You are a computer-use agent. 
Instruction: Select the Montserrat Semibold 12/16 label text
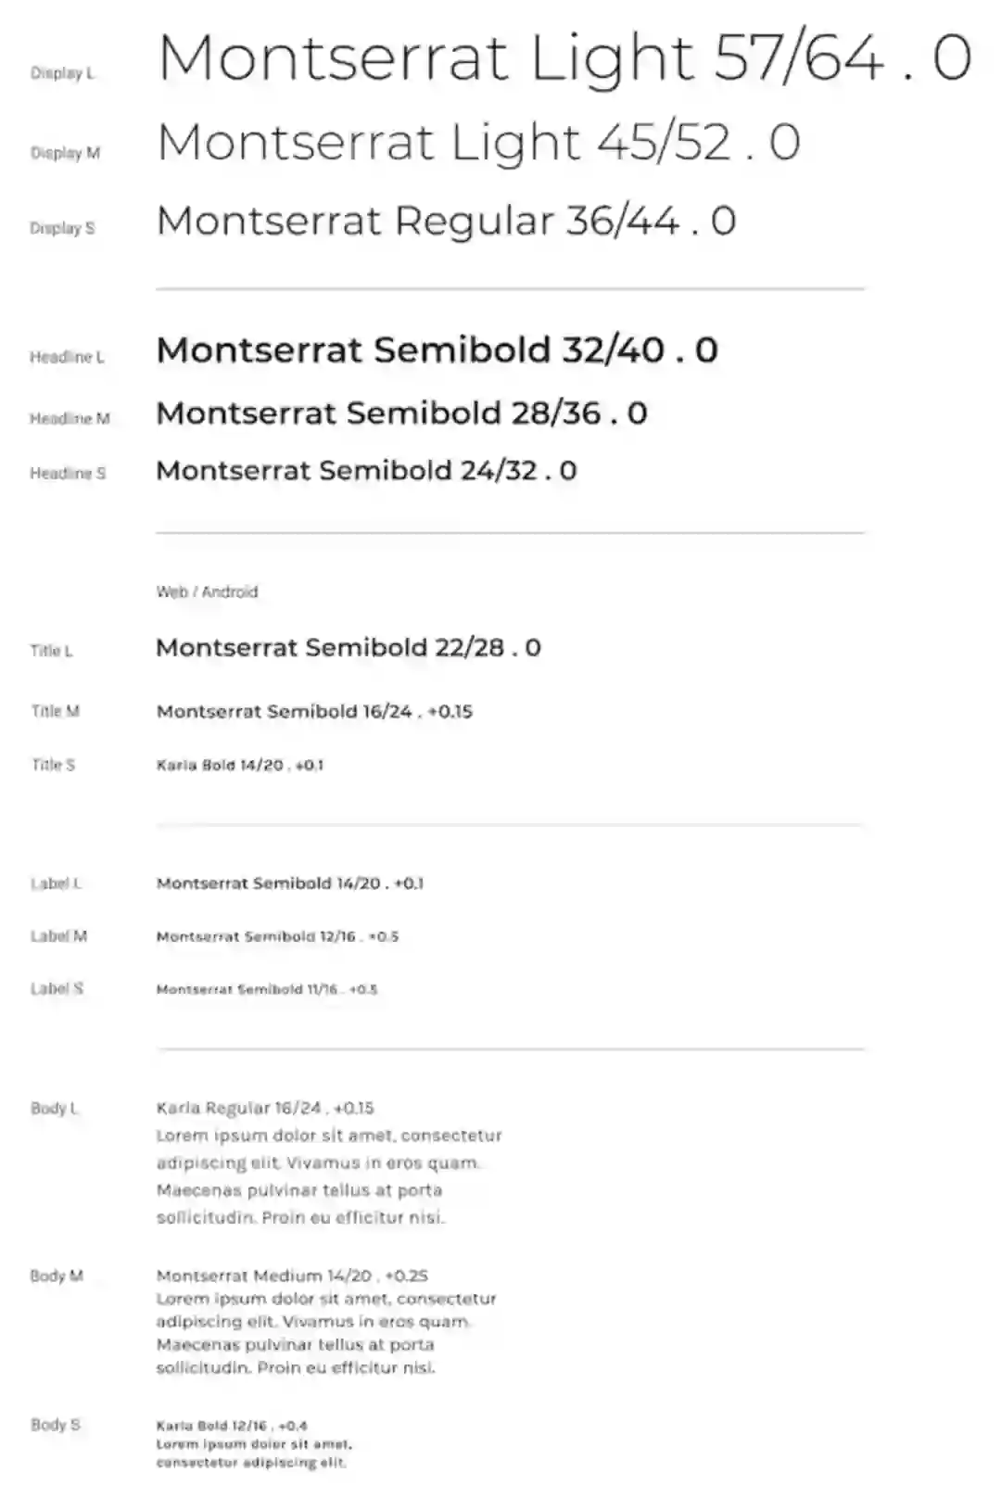pos(277,937)
